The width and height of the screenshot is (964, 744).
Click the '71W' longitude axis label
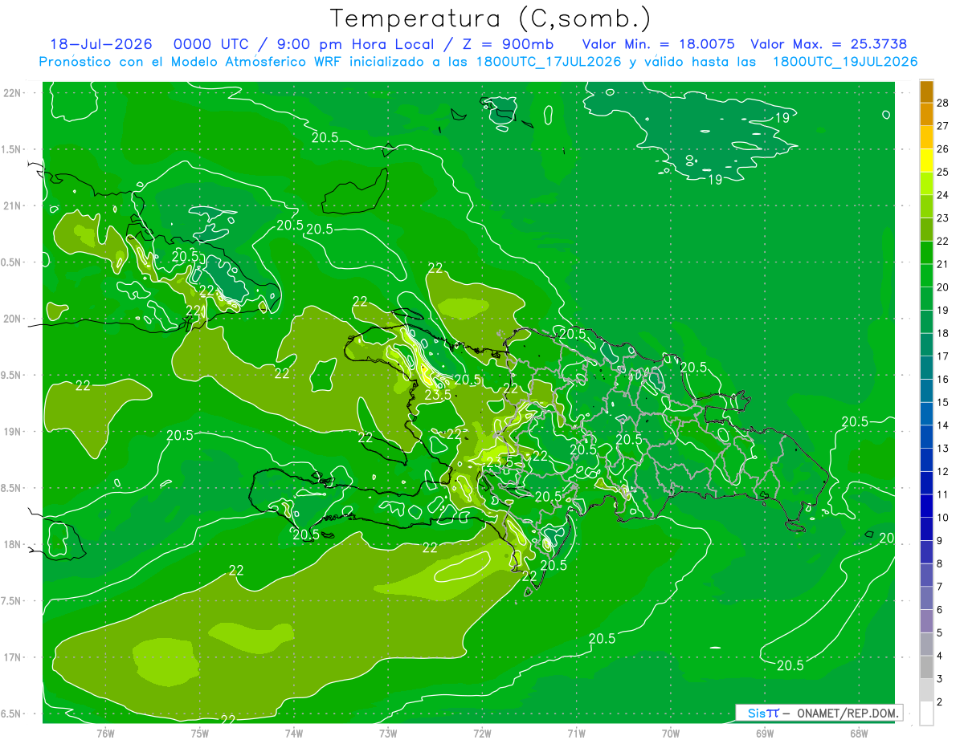(576, 733)
